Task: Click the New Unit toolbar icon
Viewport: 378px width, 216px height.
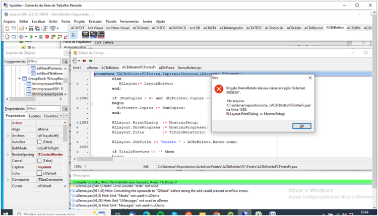Action: click(7, 28)
